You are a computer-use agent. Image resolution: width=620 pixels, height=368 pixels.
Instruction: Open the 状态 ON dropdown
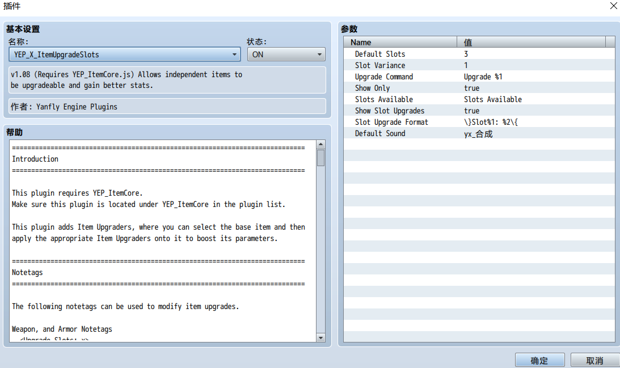[x=286, y=54]
